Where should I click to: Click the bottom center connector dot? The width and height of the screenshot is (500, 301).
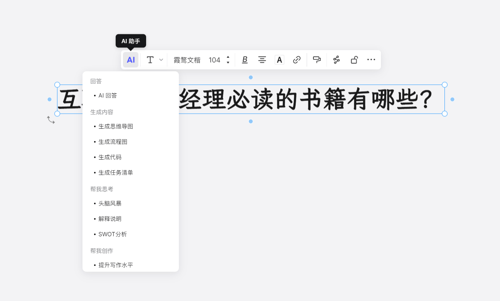tap(251, 121)
